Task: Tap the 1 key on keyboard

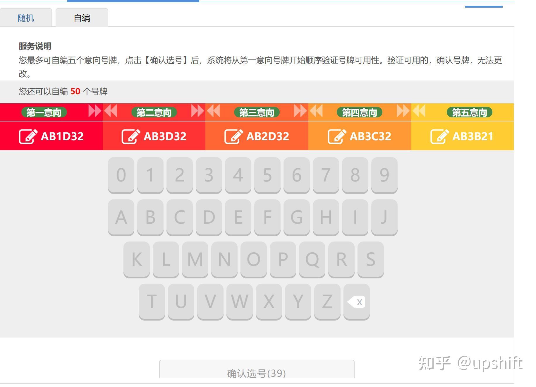Action: (x=150, y=175)
